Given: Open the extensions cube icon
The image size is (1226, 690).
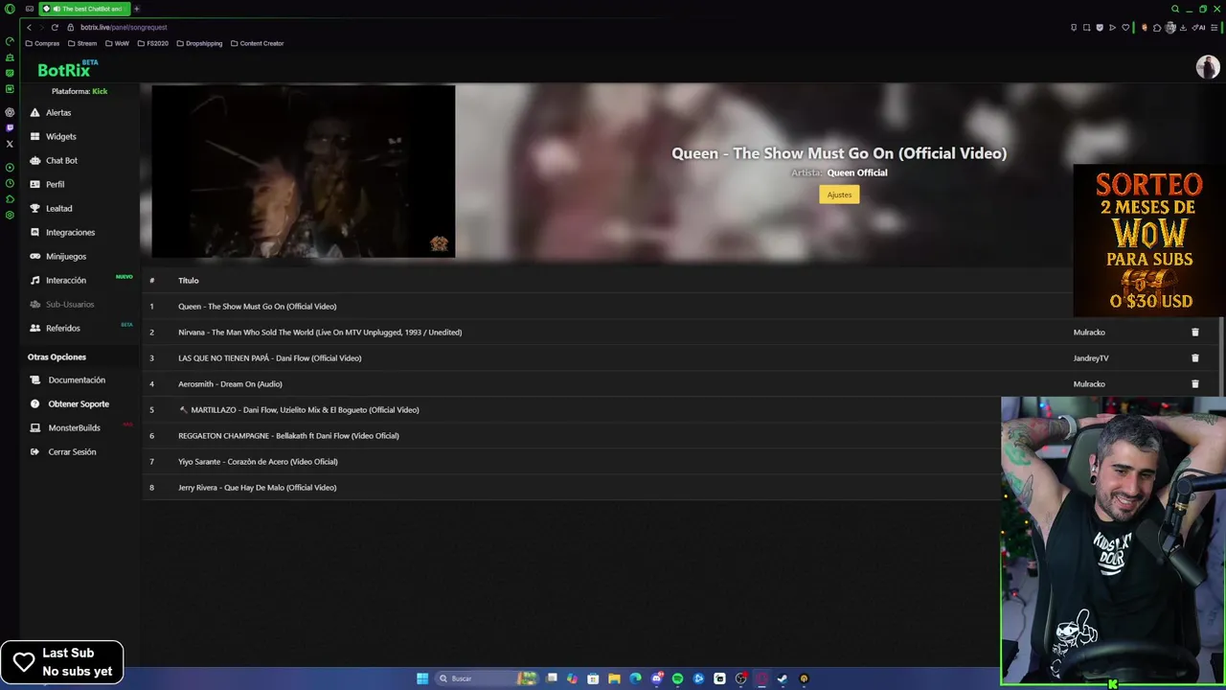Looking at the screenshot, I should tap(1157, 28).
